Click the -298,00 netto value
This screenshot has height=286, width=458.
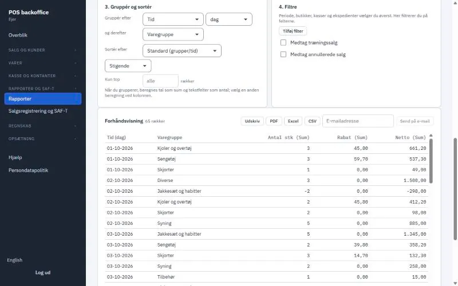[x=416, y=191]
